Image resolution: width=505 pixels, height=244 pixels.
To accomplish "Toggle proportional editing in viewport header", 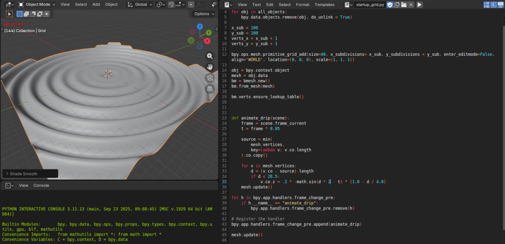I will (191, 4).
